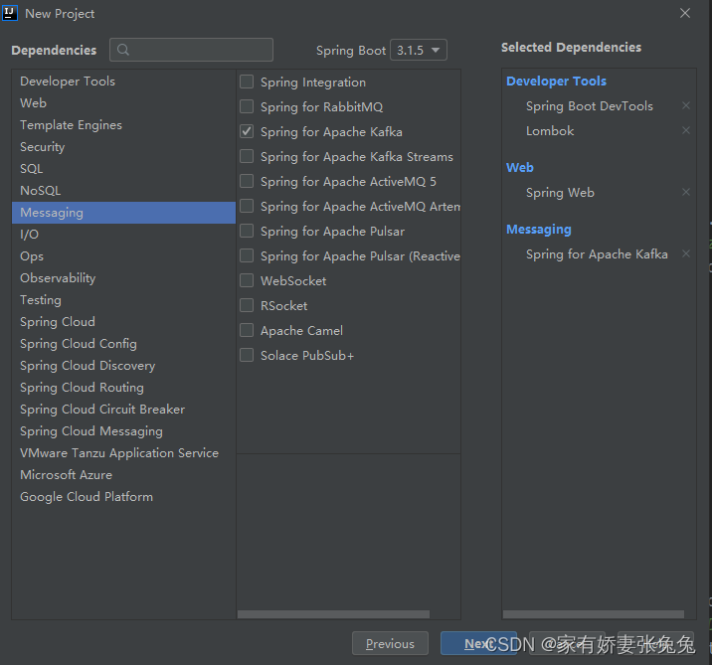
Task: Close the New Project dialog
Action: coord(685,13)
